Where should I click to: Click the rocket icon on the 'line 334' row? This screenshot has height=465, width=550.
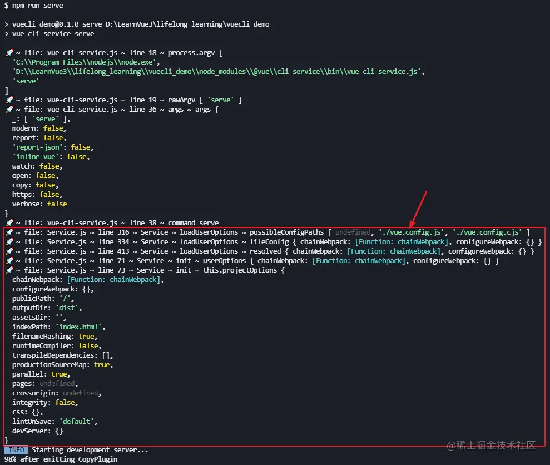tap(9, 242)
